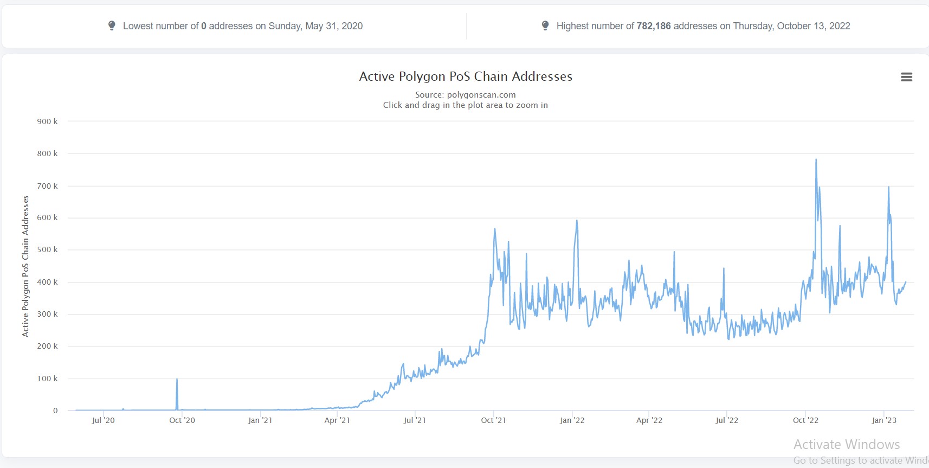Screen dimensions: 929x468
Task: Click the Sunday, May 31, 2020 lowest text
Action: 315,26
